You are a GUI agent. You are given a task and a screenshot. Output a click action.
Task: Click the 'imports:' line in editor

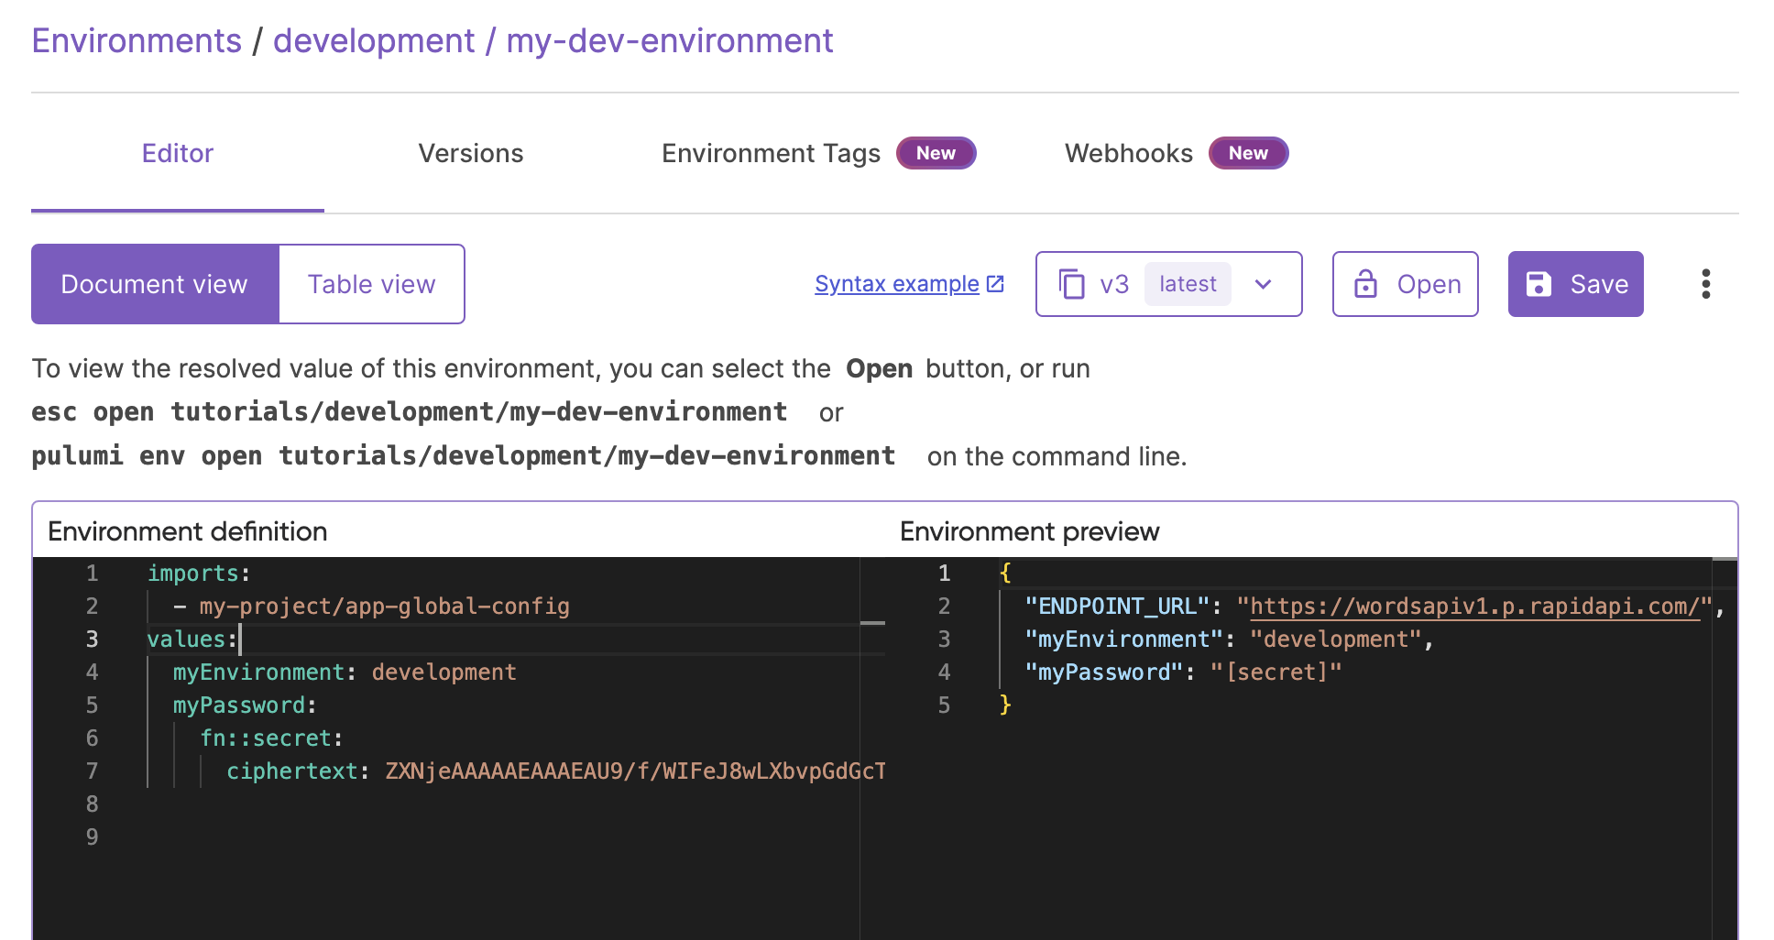click(199, 574)
